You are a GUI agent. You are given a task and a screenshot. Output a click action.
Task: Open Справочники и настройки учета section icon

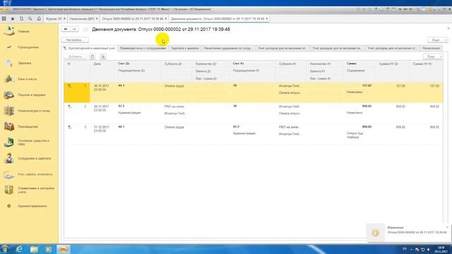[x=9, y=190]
